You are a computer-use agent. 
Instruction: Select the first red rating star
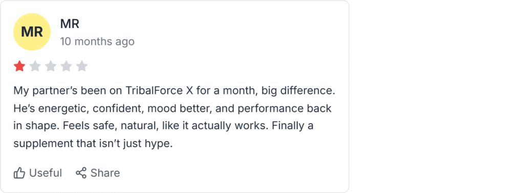tap(19, 66)
